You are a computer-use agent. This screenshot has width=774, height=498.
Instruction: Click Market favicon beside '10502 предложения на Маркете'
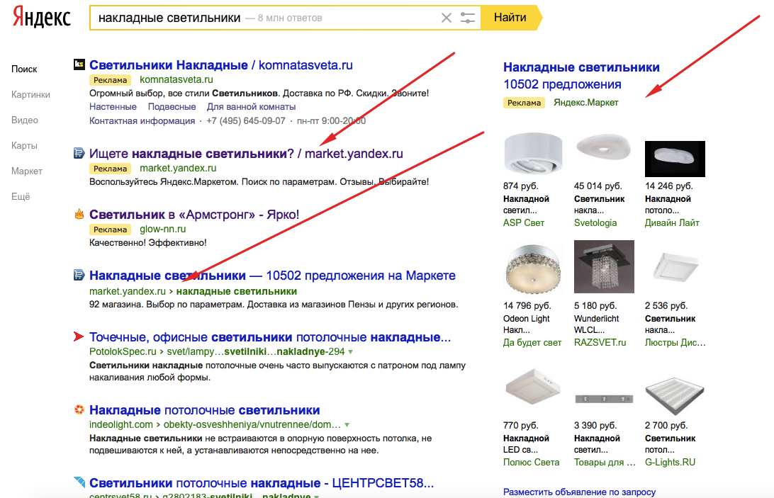[79, 275]
